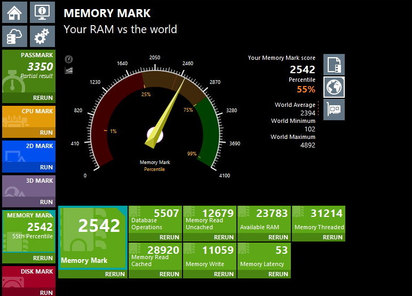Click the MEMORY MARK page heading
Image resolution: width=412 pixels, height=296 pixels.
(107, 13)
